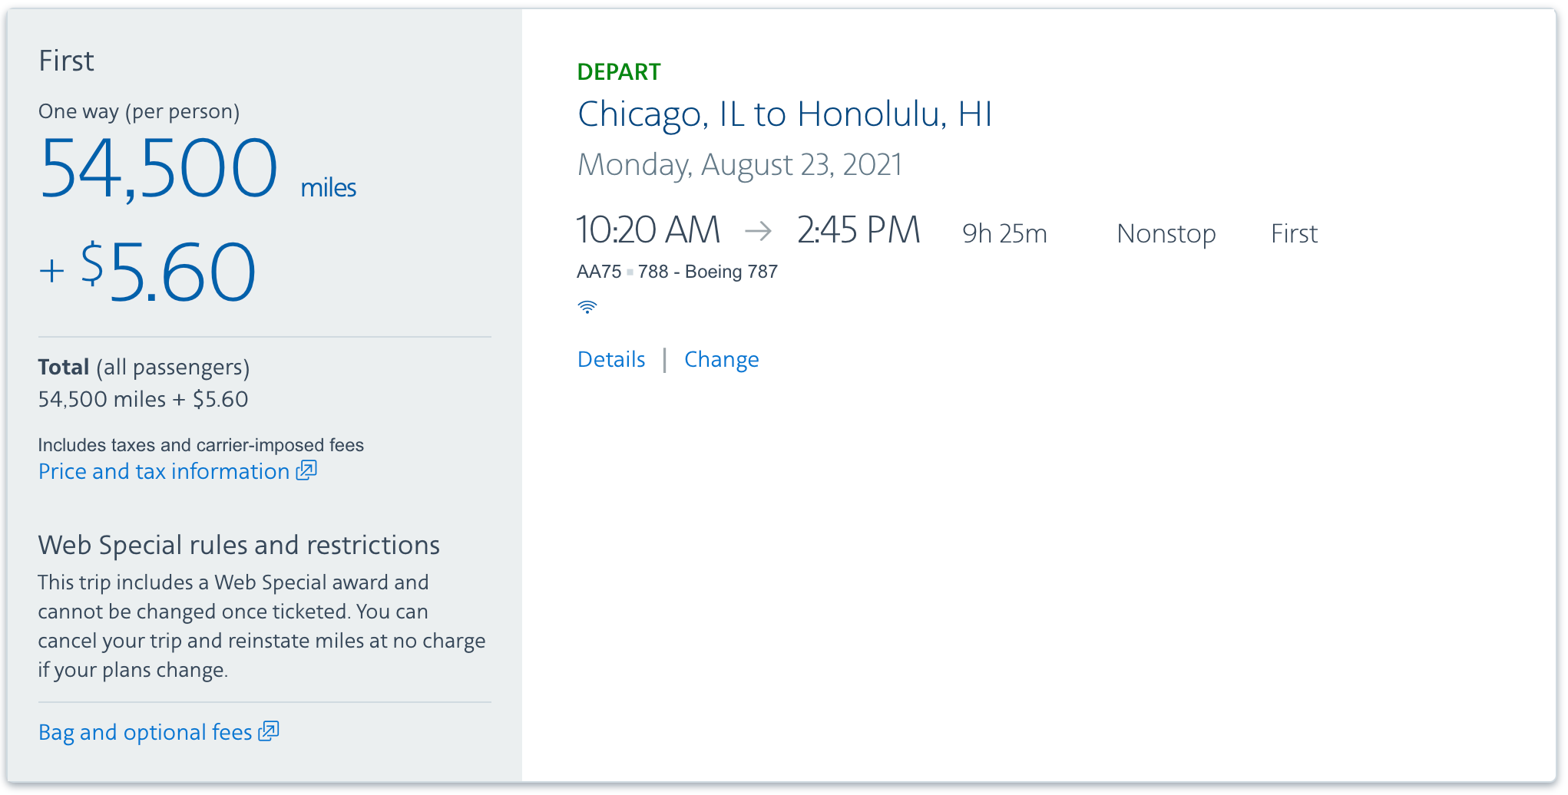Screen dimensions: 1568x795
Task: Open the Bag and optional fees link
Action: 145,732
